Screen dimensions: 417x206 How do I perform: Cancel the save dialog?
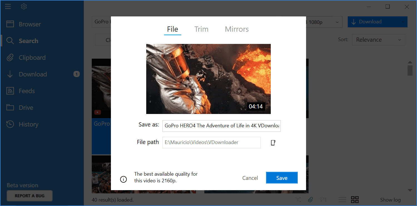coord(250,178)
